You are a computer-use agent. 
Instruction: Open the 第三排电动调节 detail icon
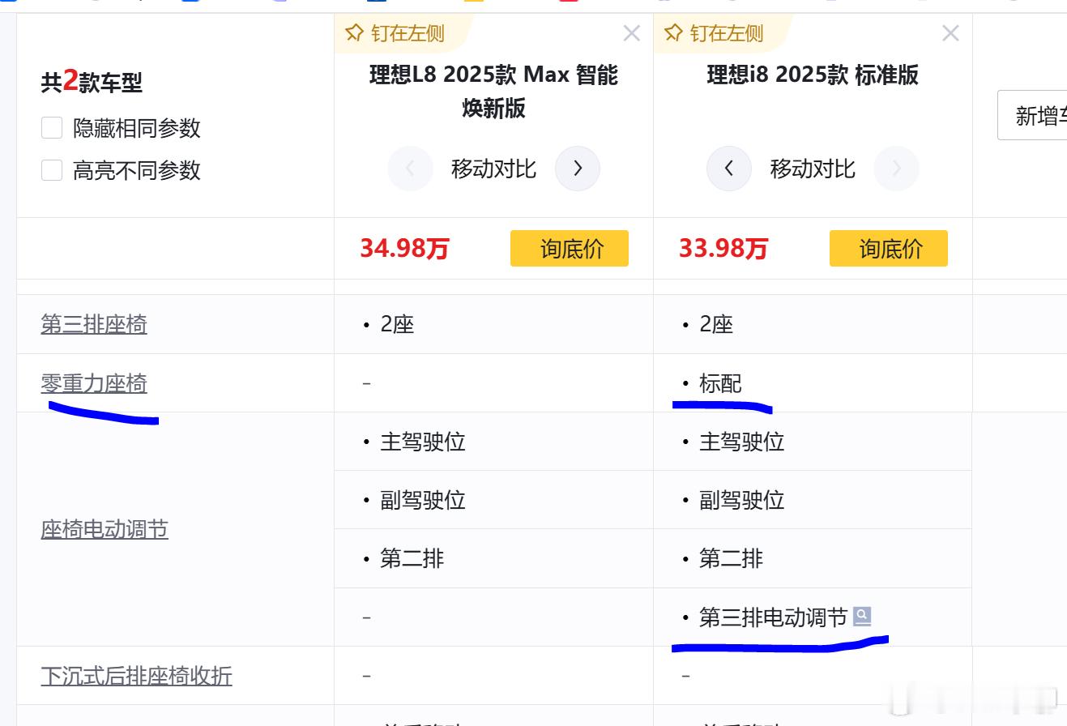coord(862,617)
